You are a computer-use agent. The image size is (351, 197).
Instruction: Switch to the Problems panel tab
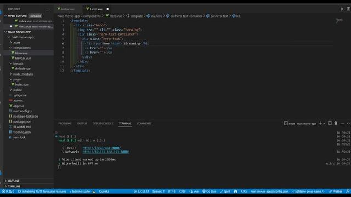[x=65, y=123]
